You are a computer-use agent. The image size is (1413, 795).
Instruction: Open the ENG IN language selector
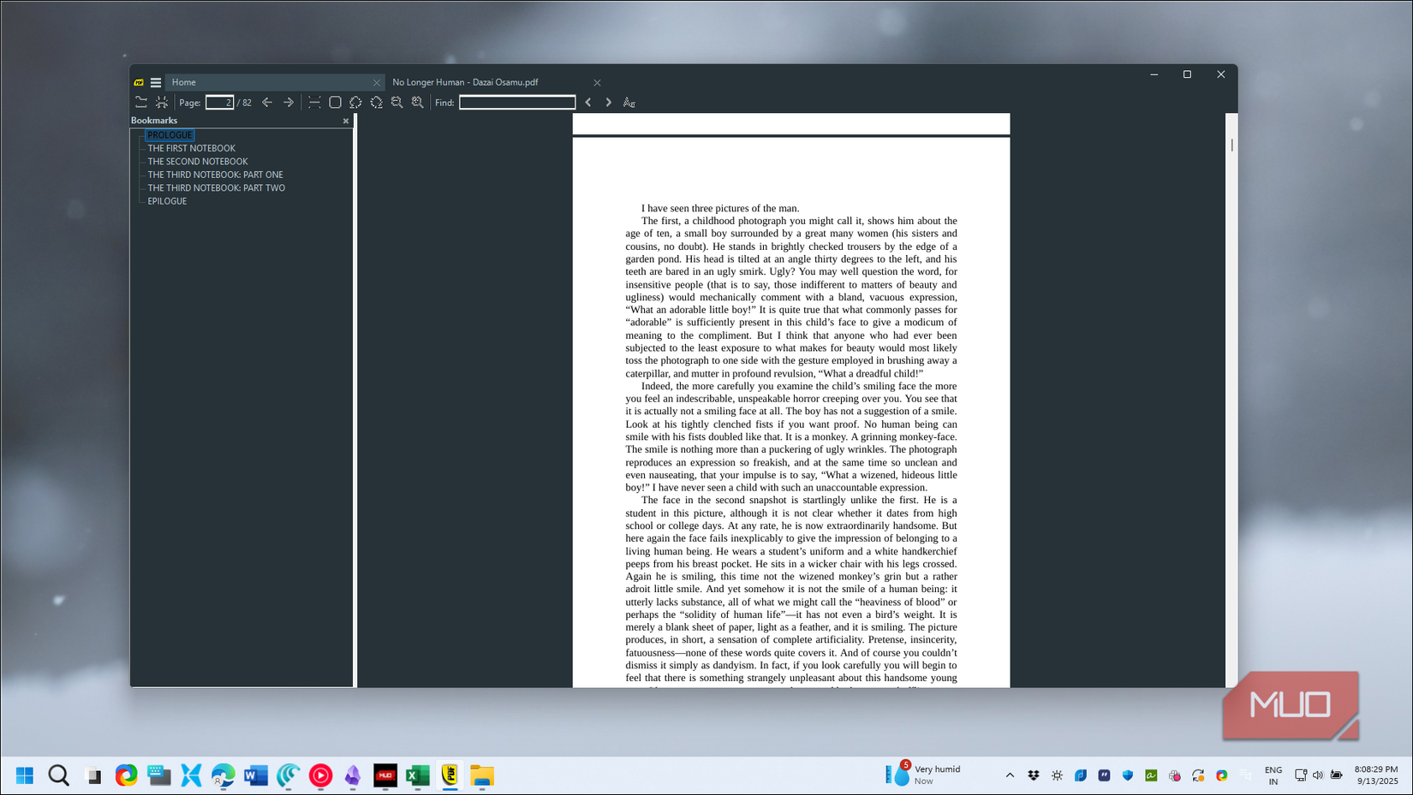[x=1273, y=775]
